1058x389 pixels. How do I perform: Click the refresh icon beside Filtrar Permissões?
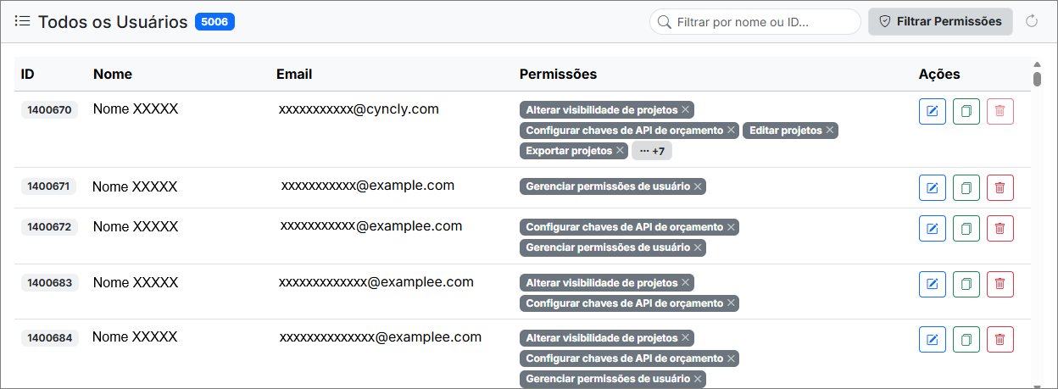[1032, 21]
